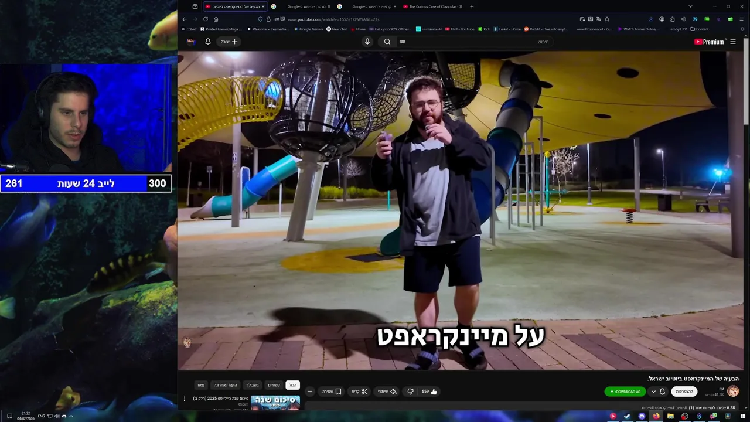Viewport: 750px width, 422px height.
Task: Select the highlighted white filter chip
Action: (x=292, y=385)
